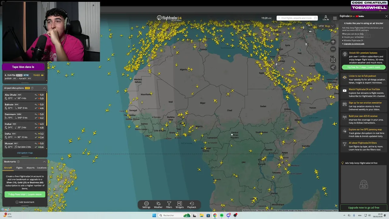Click the AvTalk podcast icon
This screenshot has width=389, height=219.
pos(345,77)
